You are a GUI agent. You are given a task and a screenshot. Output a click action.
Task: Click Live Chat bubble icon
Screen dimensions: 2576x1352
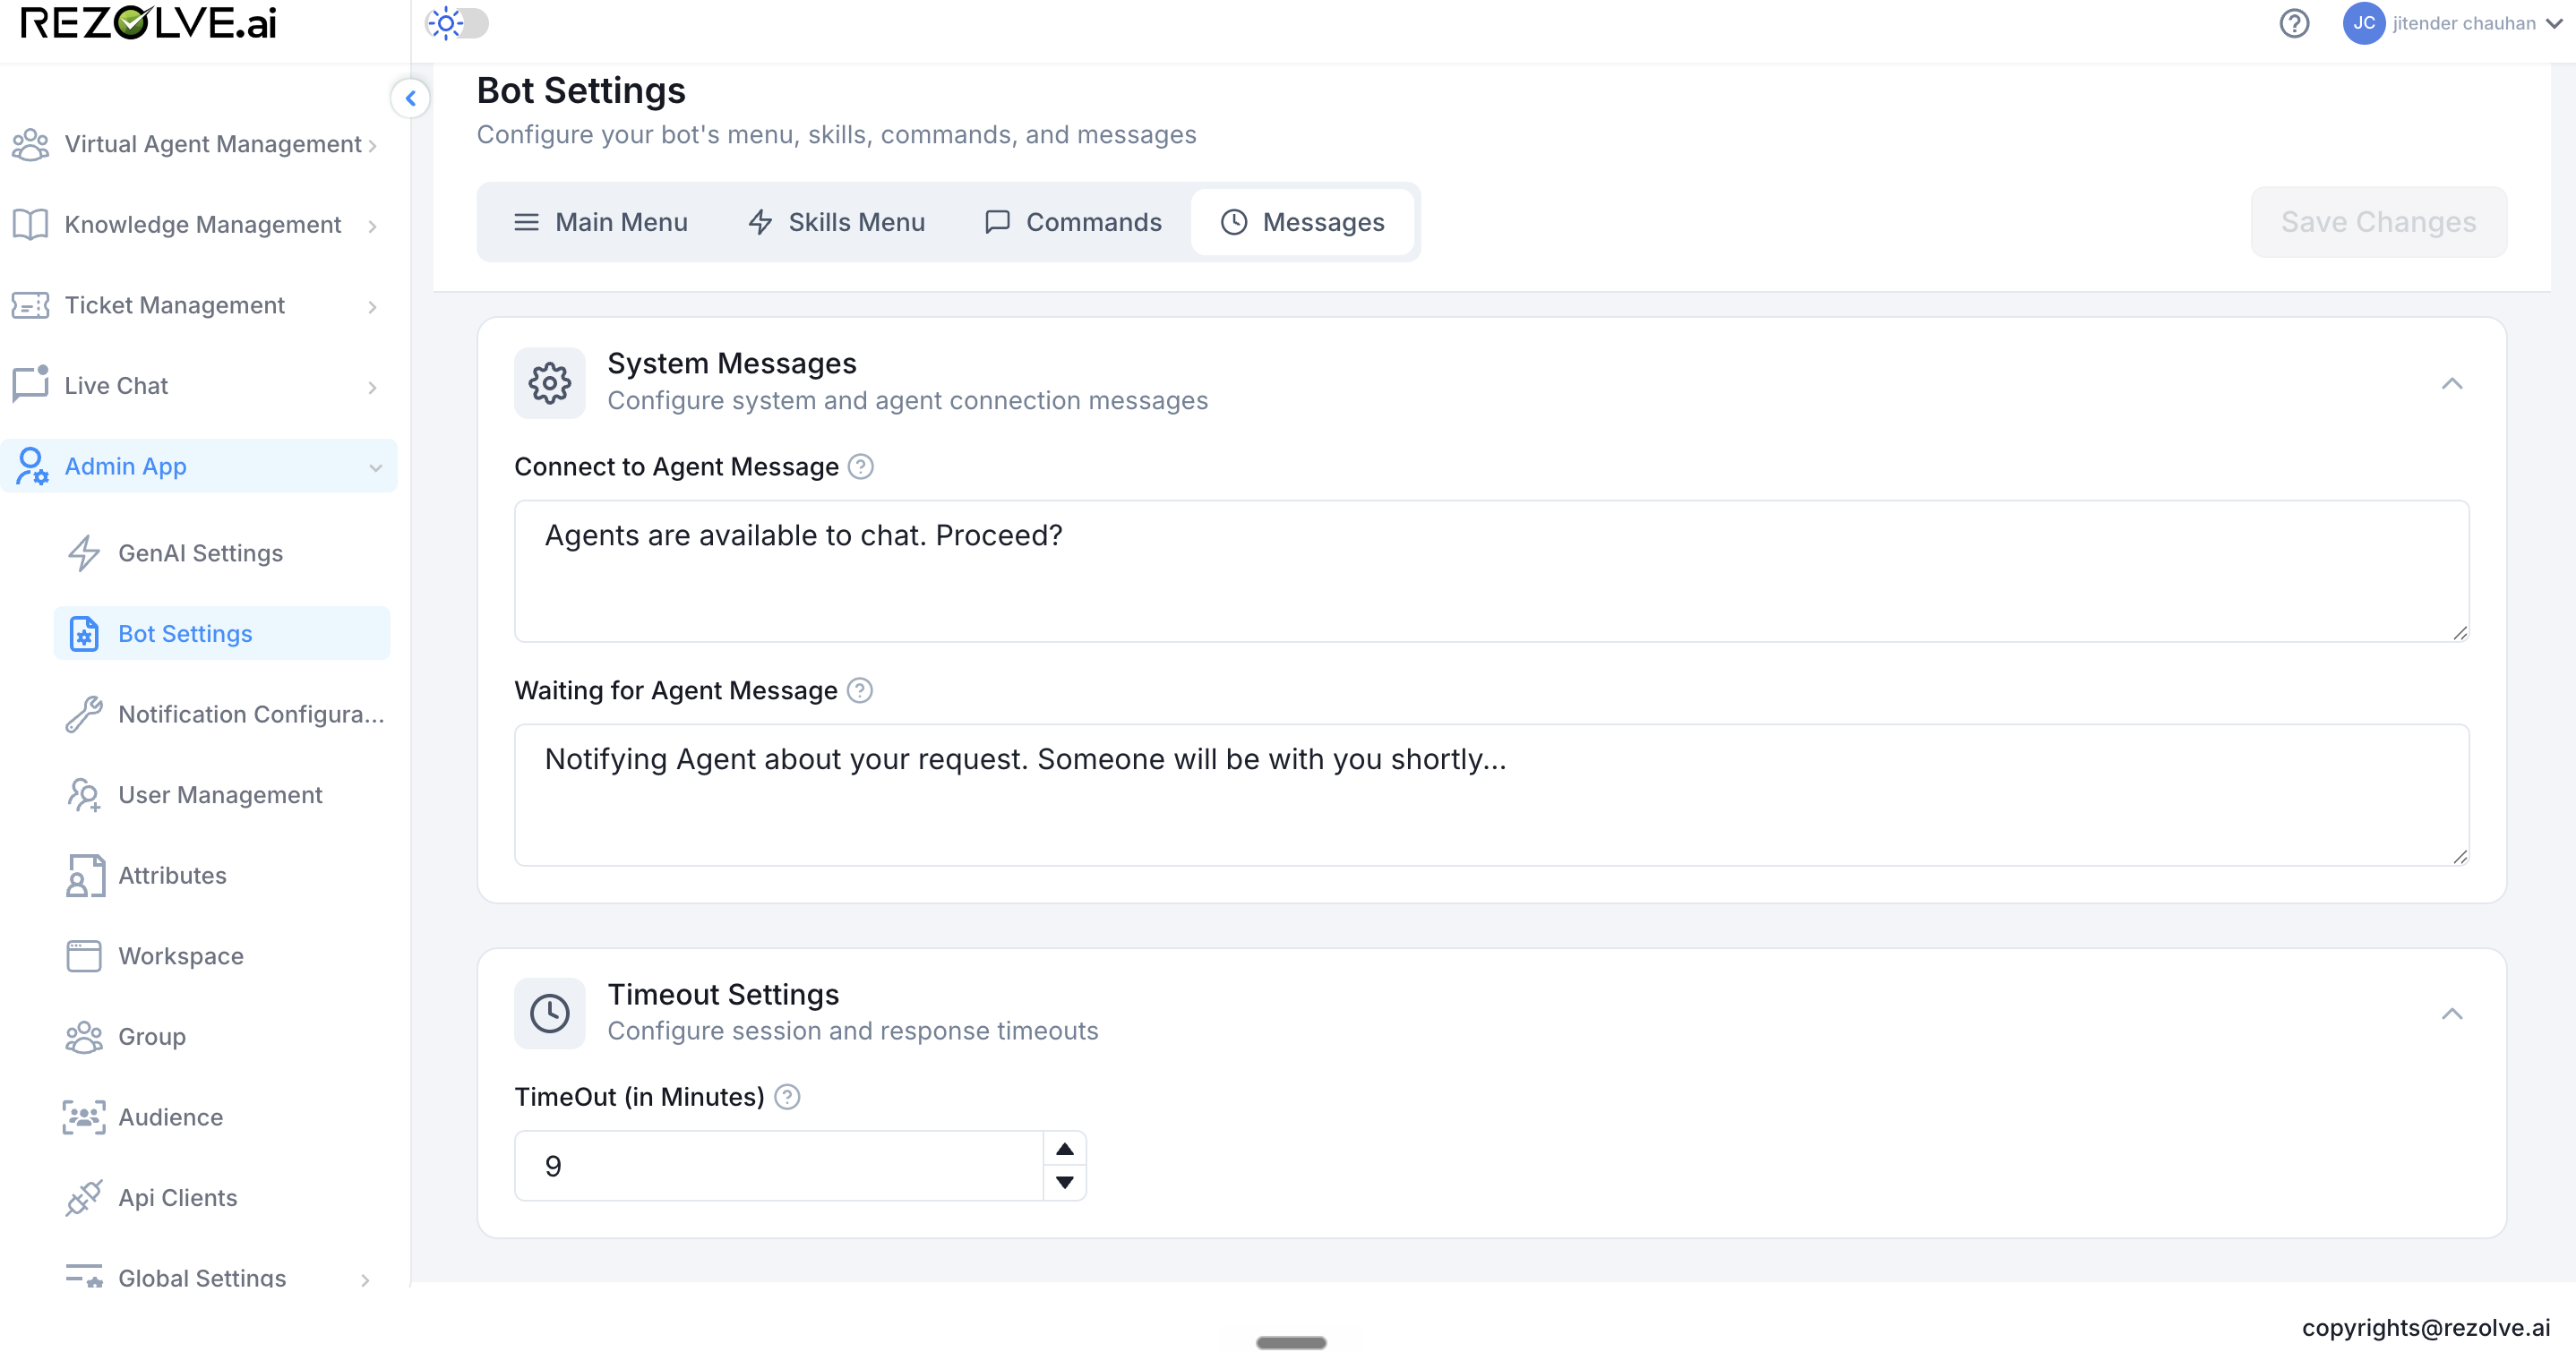click(30, 385)
